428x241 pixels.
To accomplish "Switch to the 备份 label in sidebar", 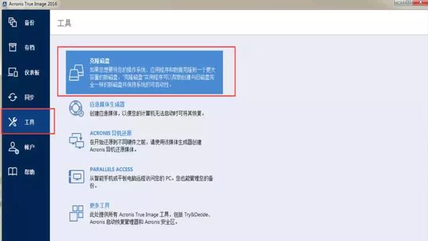I will 29,23.
